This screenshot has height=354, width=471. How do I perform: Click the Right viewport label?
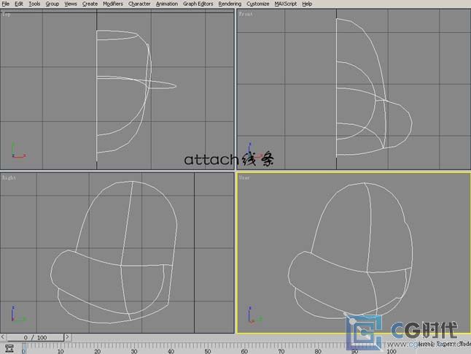click(x=9, y=177)
